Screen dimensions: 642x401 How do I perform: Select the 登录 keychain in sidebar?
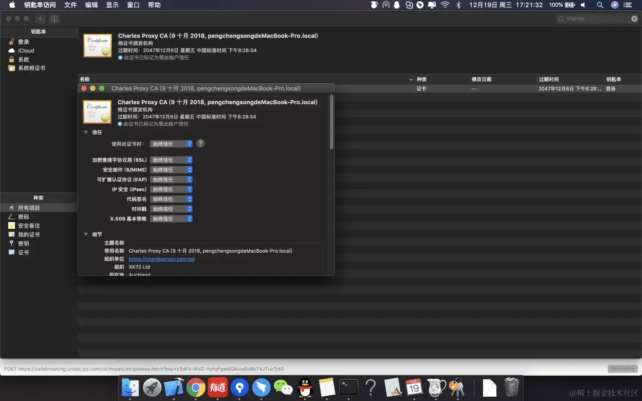[24, 42]
